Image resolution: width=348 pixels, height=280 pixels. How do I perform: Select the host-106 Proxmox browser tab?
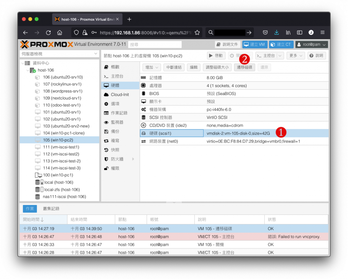tap(87, 19)
